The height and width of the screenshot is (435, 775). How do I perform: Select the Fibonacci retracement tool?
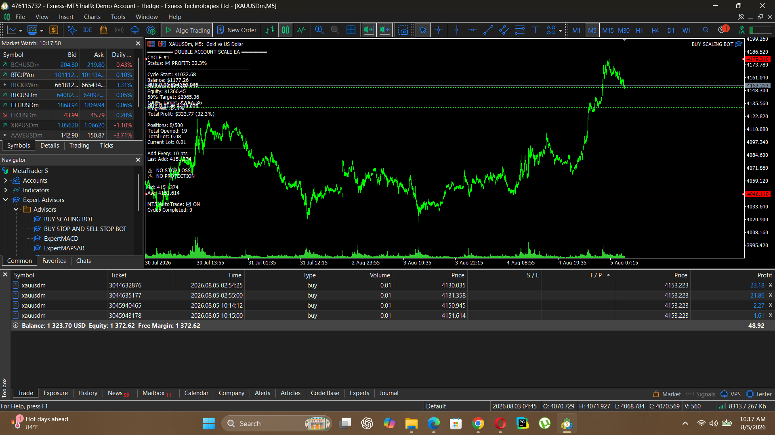coord(520,30)
